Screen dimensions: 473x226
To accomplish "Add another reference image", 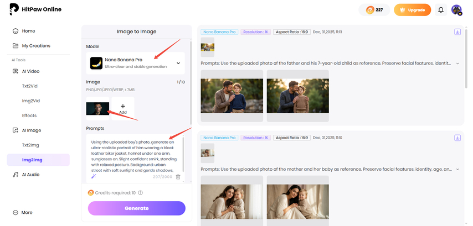I will point(123,108).
